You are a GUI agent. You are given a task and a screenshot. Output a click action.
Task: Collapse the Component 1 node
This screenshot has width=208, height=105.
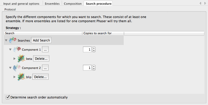(10, 50)
